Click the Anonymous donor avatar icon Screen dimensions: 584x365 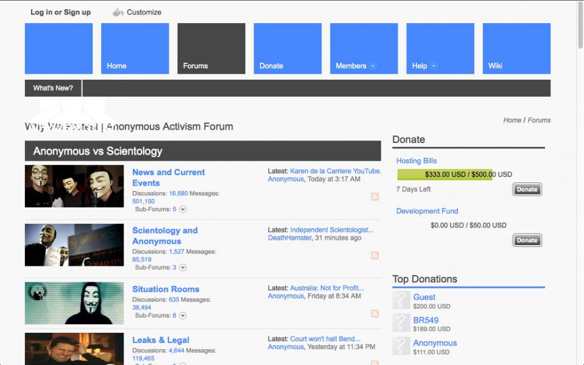coord(401,346)
